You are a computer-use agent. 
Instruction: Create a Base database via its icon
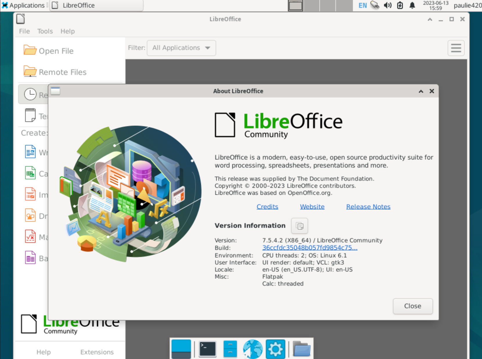point(30,258)
